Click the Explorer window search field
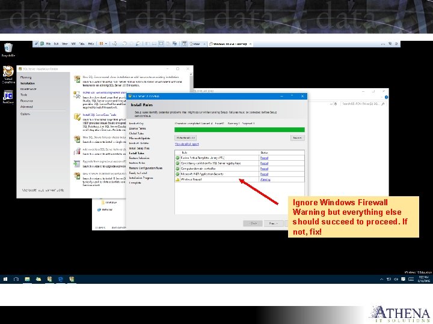Screen dimensions: 433x324 (363, 104)
